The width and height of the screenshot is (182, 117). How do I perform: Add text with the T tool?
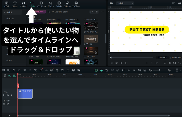(x=36, y=70)
